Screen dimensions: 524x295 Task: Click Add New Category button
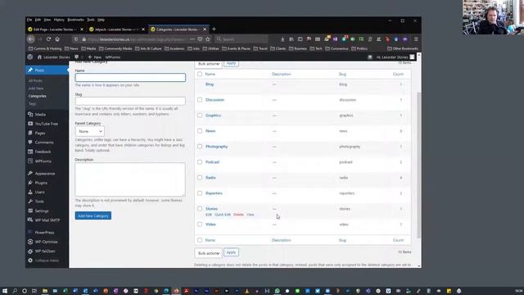coord(93,216)
